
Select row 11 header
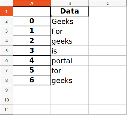pos(6,110)
